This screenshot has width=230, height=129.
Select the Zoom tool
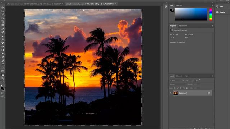pyautogui.click(x=3, y=78)
